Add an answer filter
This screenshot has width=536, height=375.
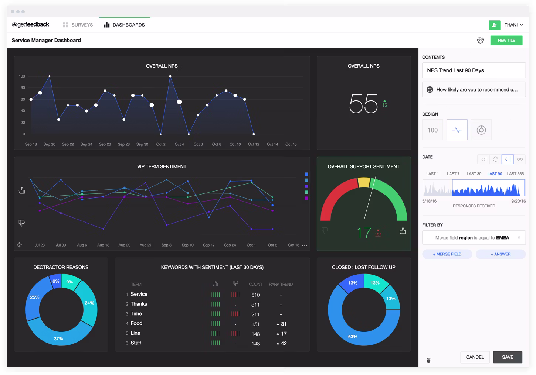(x=501, y=254)
